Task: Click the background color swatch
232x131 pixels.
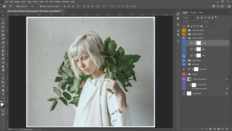Action: coord(4,106)
